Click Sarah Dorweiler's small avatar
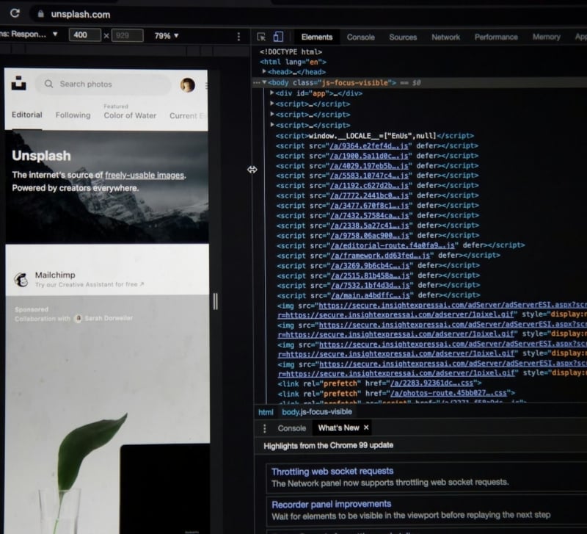Image resolution: width=587 pixels, height=534 pixels. pos(78,319)
